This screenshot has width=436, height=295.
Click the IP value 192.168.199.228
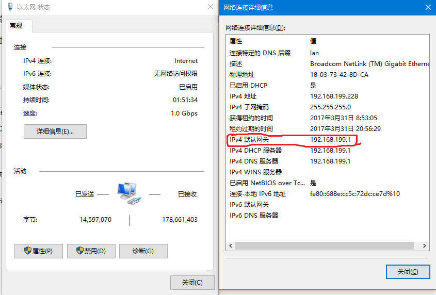click(334, 96)
